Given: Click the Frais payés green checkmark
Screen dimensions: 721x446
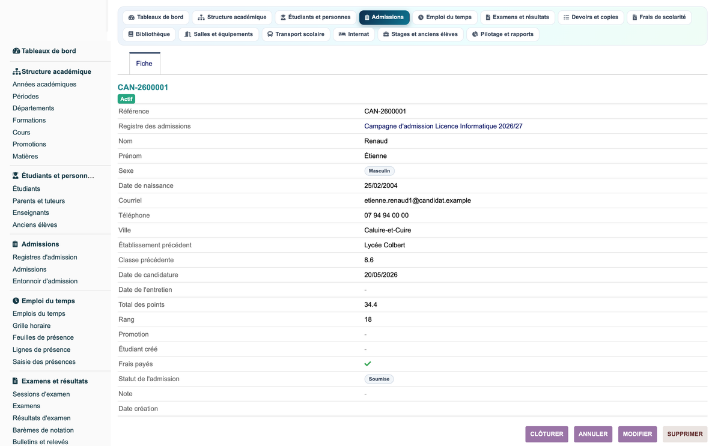Looking at the screenshot, I should 368,364.
